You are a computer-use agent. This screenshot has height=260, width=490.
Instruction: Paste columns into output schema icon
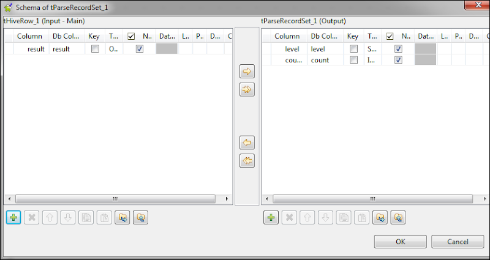[361, 217]
